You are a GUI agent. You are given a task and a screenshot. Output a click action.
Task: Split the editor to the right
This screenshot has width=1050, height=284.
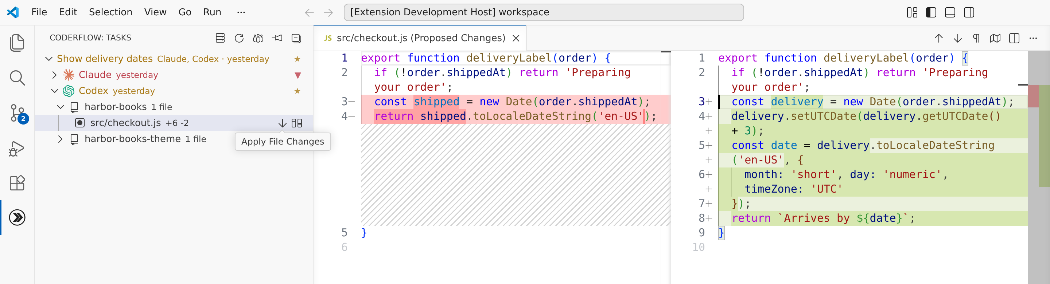click(x=1014, y=38)
